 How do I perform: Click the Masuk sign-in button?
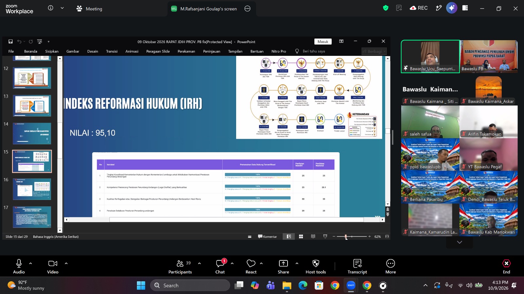[x=323, y=41]
